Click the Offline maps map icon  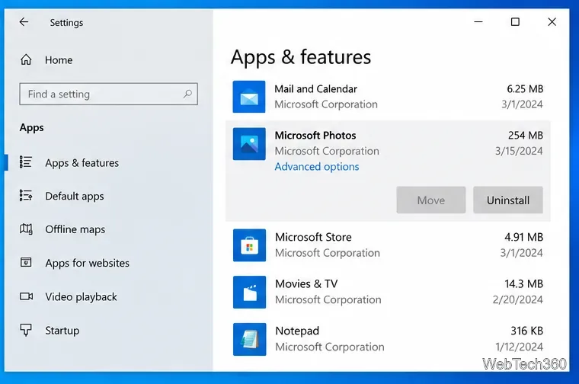26,229
